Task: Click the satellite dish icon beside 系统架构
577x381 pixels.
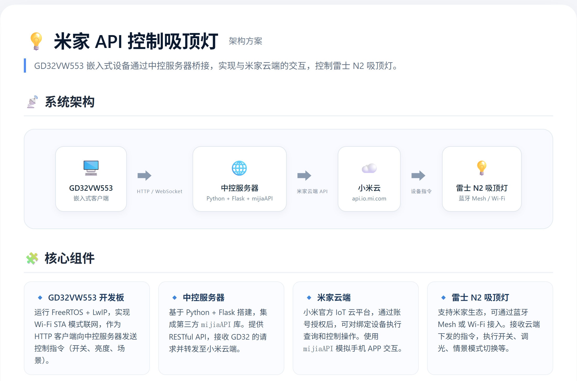Action: click(x=32, y=102)
